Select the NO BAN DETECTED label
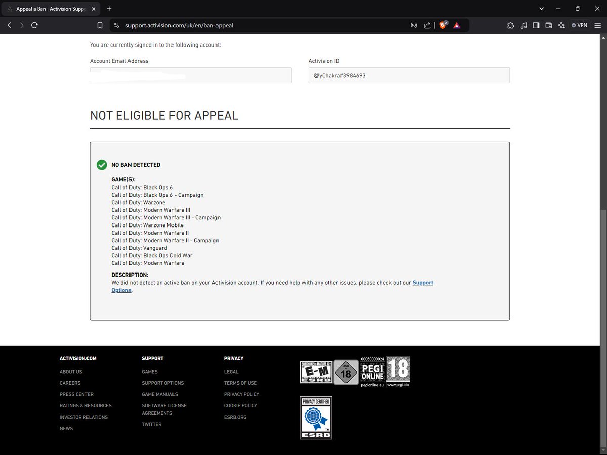The image size is (607, 455). point(136,165)
